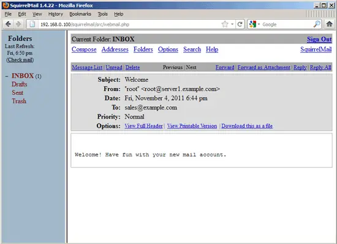
Task: Click the recipient sales@example.com
Action: [x=151, y=108]
